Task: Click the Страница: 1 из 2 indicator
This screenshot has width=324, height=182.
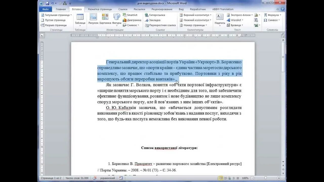Action: [51, 178]
